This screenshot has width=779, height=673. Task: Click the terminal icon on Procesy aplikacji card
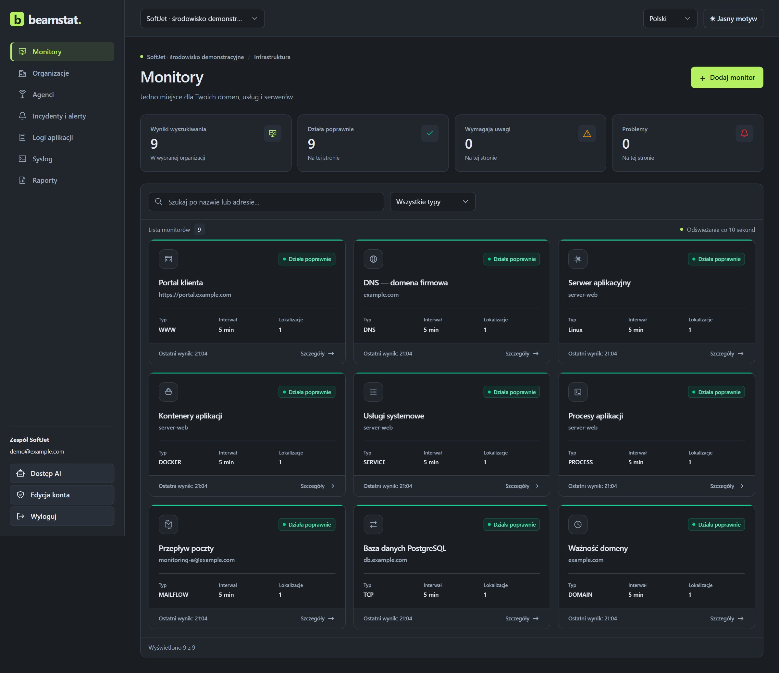pos(578,392)
